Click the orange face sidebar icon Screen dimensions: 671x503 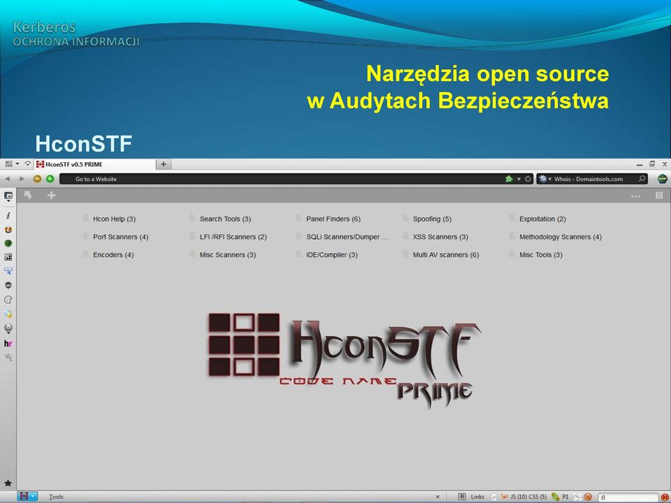coord(8,230)
